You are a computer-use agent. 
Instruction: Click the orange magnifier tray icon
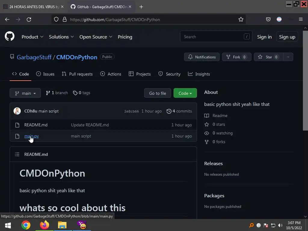pos(251,225)
